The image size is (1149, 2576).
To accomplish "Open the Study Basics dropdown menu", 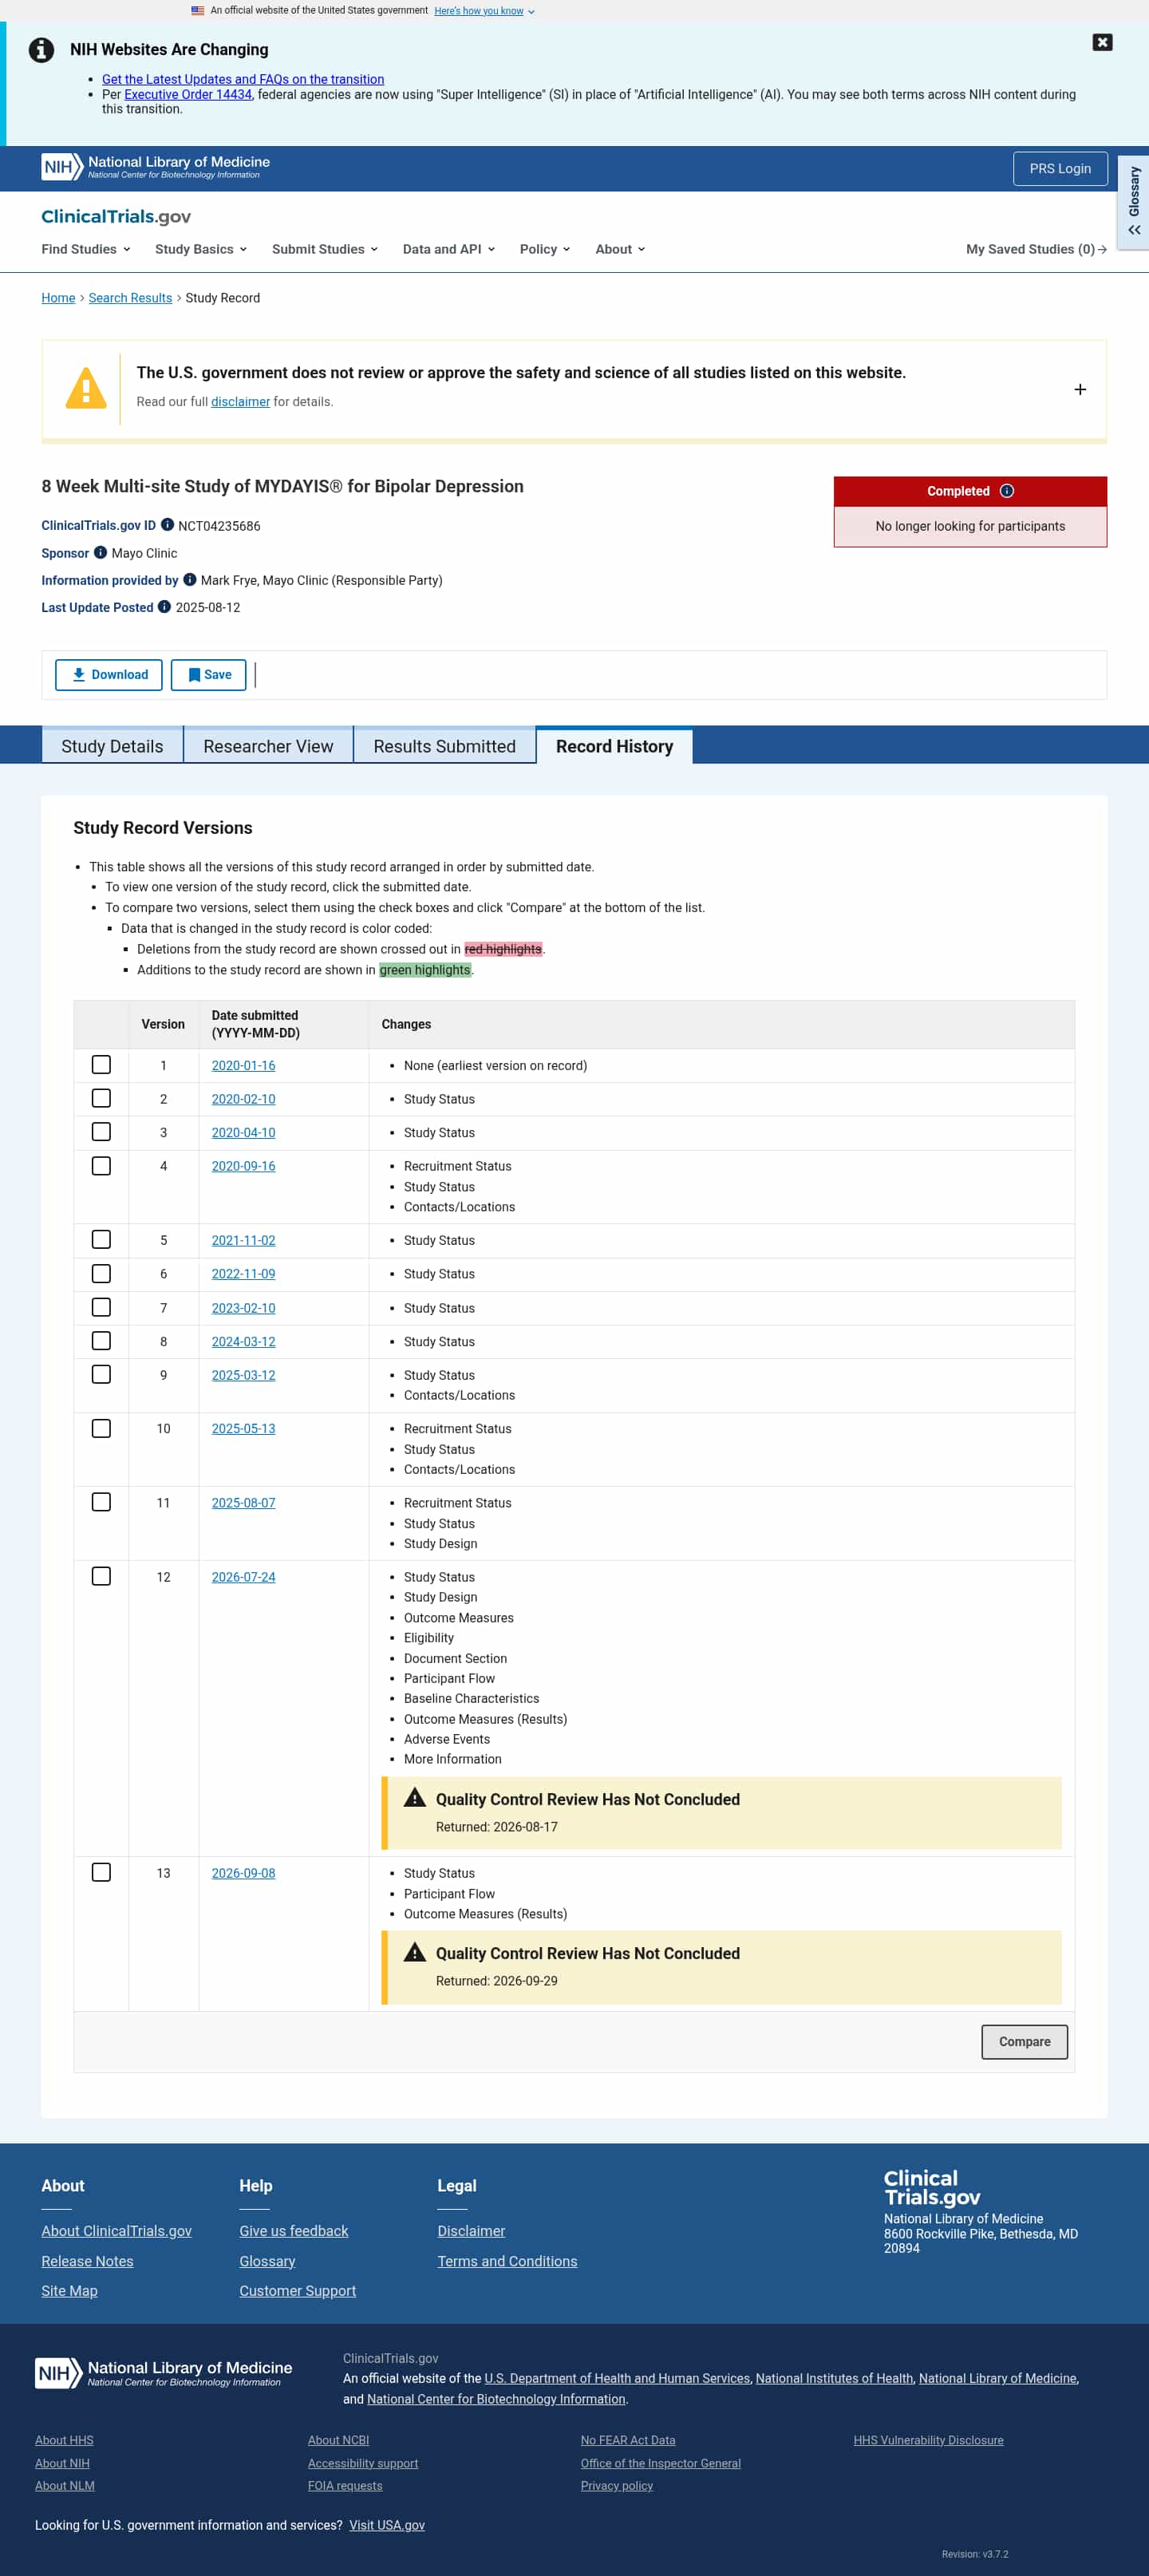I will pyautogui.click(x=201, y=249).
